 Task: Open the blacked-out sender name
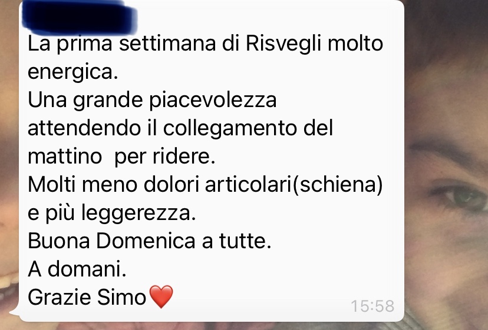coord(80,18)
